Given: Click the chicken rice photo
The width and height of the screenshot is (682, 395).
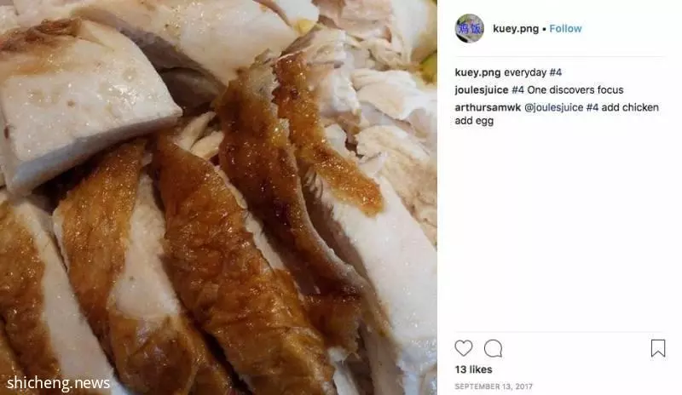Looking at the screenshot, I should point(218,197).
